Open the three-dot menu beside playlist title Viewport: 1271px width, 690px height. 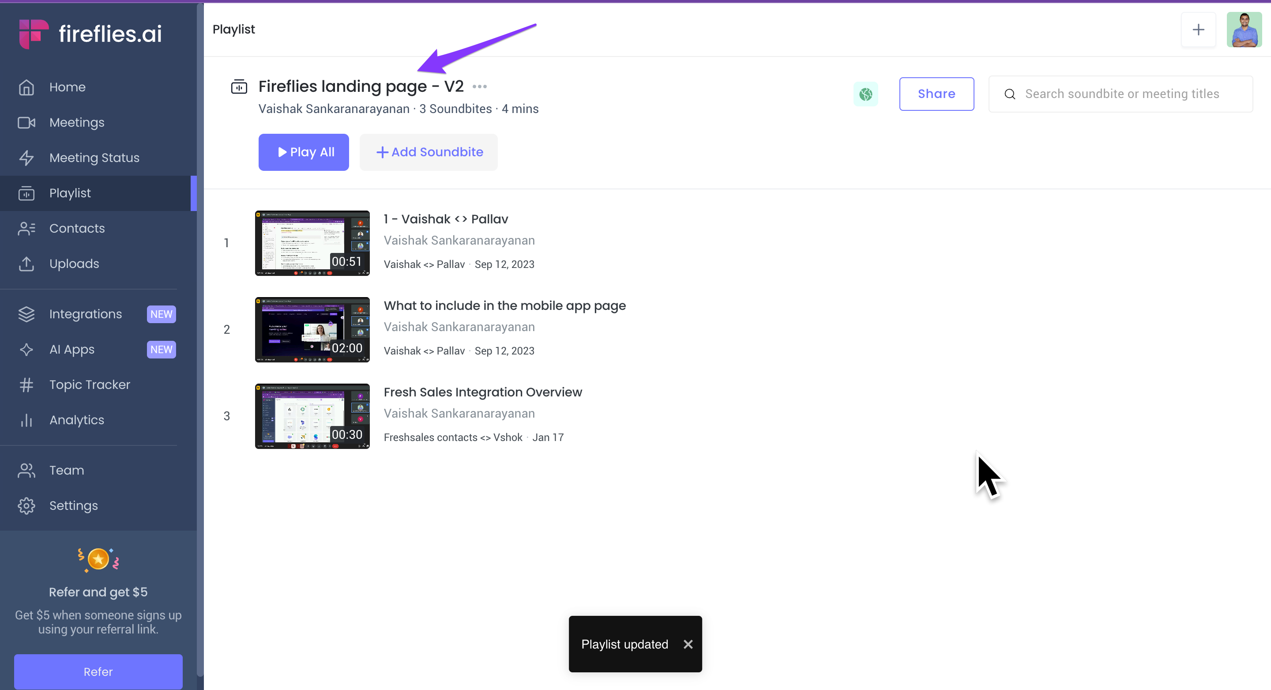click(480, 87)
